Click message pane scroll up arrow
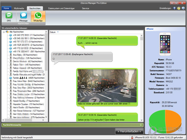187x140 pixels. coord(141,36)
